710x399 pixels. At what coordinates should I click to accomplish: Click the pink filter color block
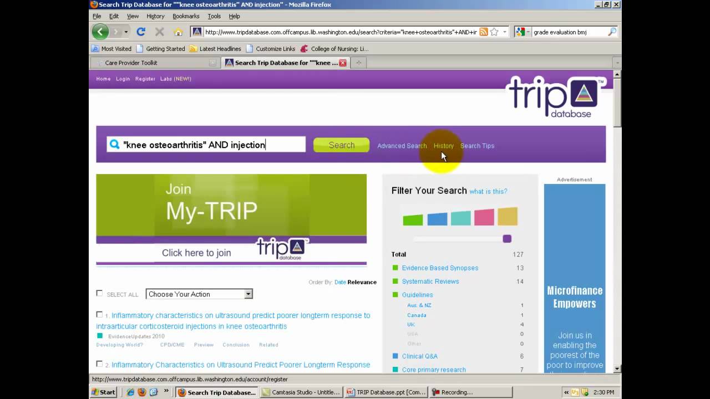click(484, 217)
